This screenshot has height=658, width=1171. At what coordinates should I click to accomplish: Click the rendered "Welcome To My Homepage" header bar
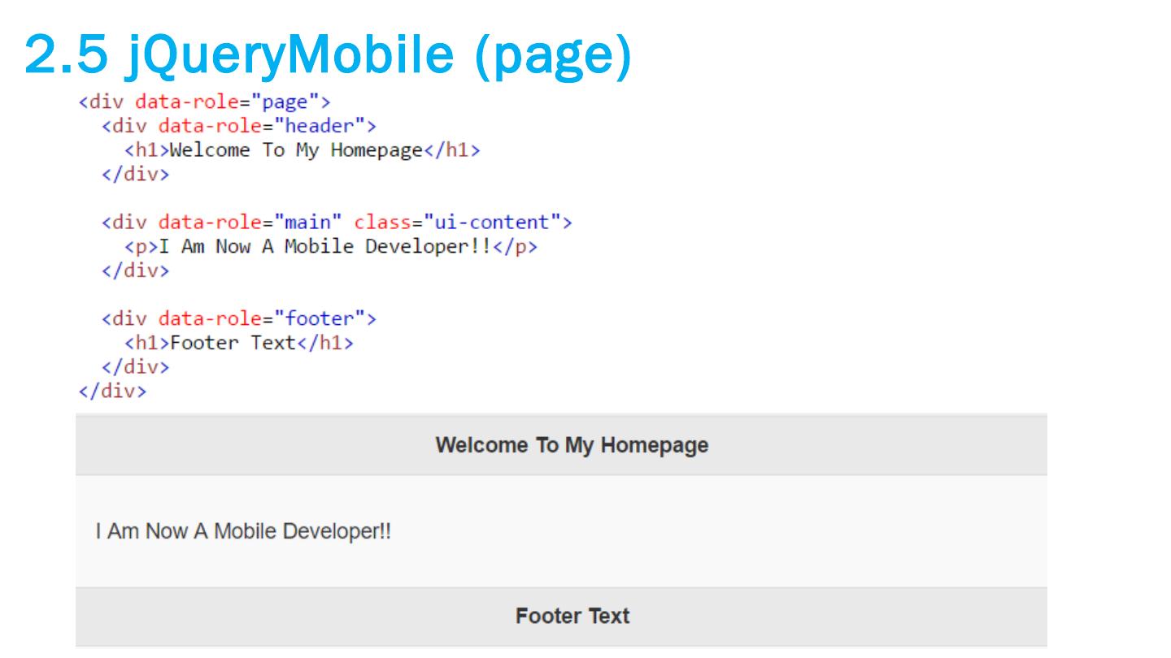pyautogui.click(x=572, y=445)
